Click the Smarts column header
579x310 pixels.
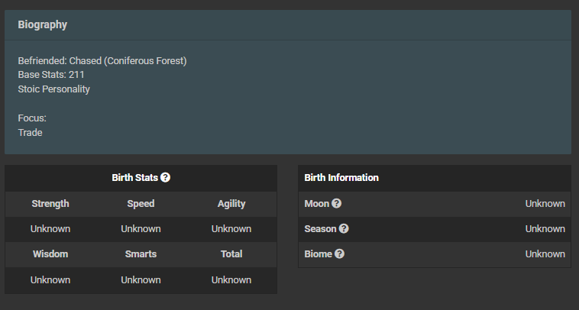141,254
